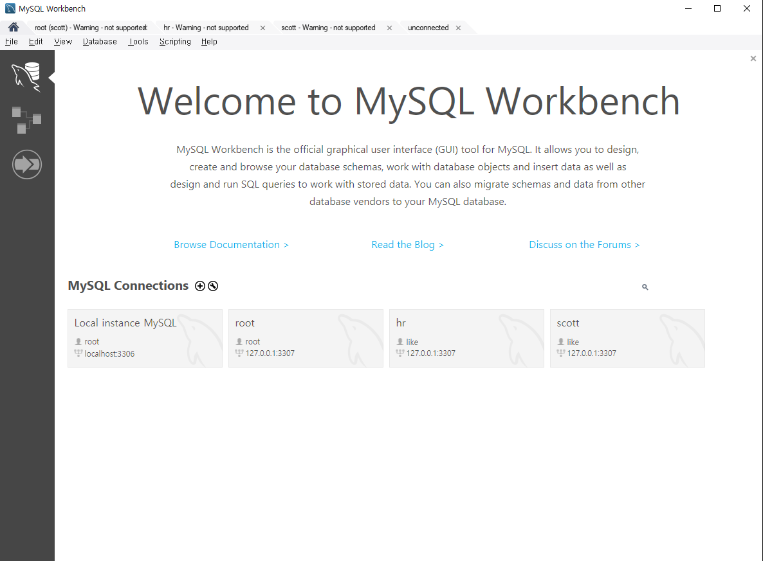The width and height of the screenshot is (763, 561).
Task: Open the File menu
Action: click(x=11, y=42)
